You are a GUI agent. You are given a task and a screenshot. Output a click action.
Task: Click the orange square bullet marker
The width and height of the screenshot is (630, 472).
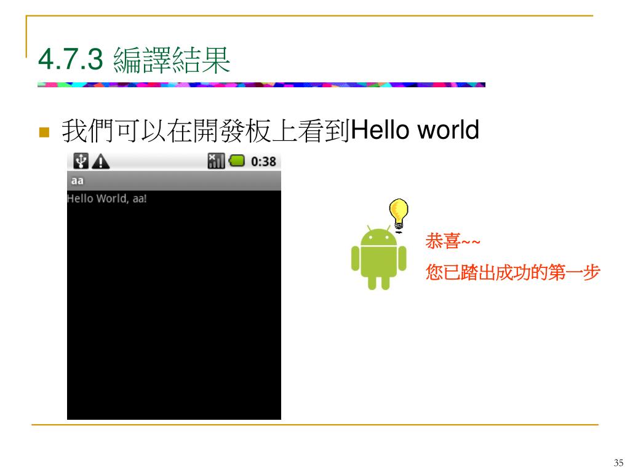tap(44, 132)
